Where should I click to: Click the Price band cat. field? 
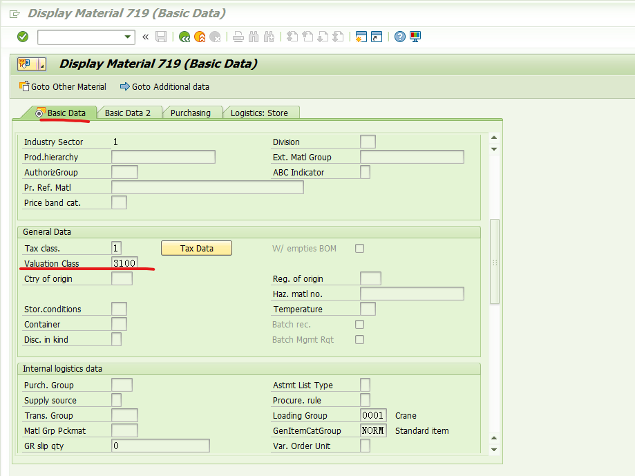[119, 202]
